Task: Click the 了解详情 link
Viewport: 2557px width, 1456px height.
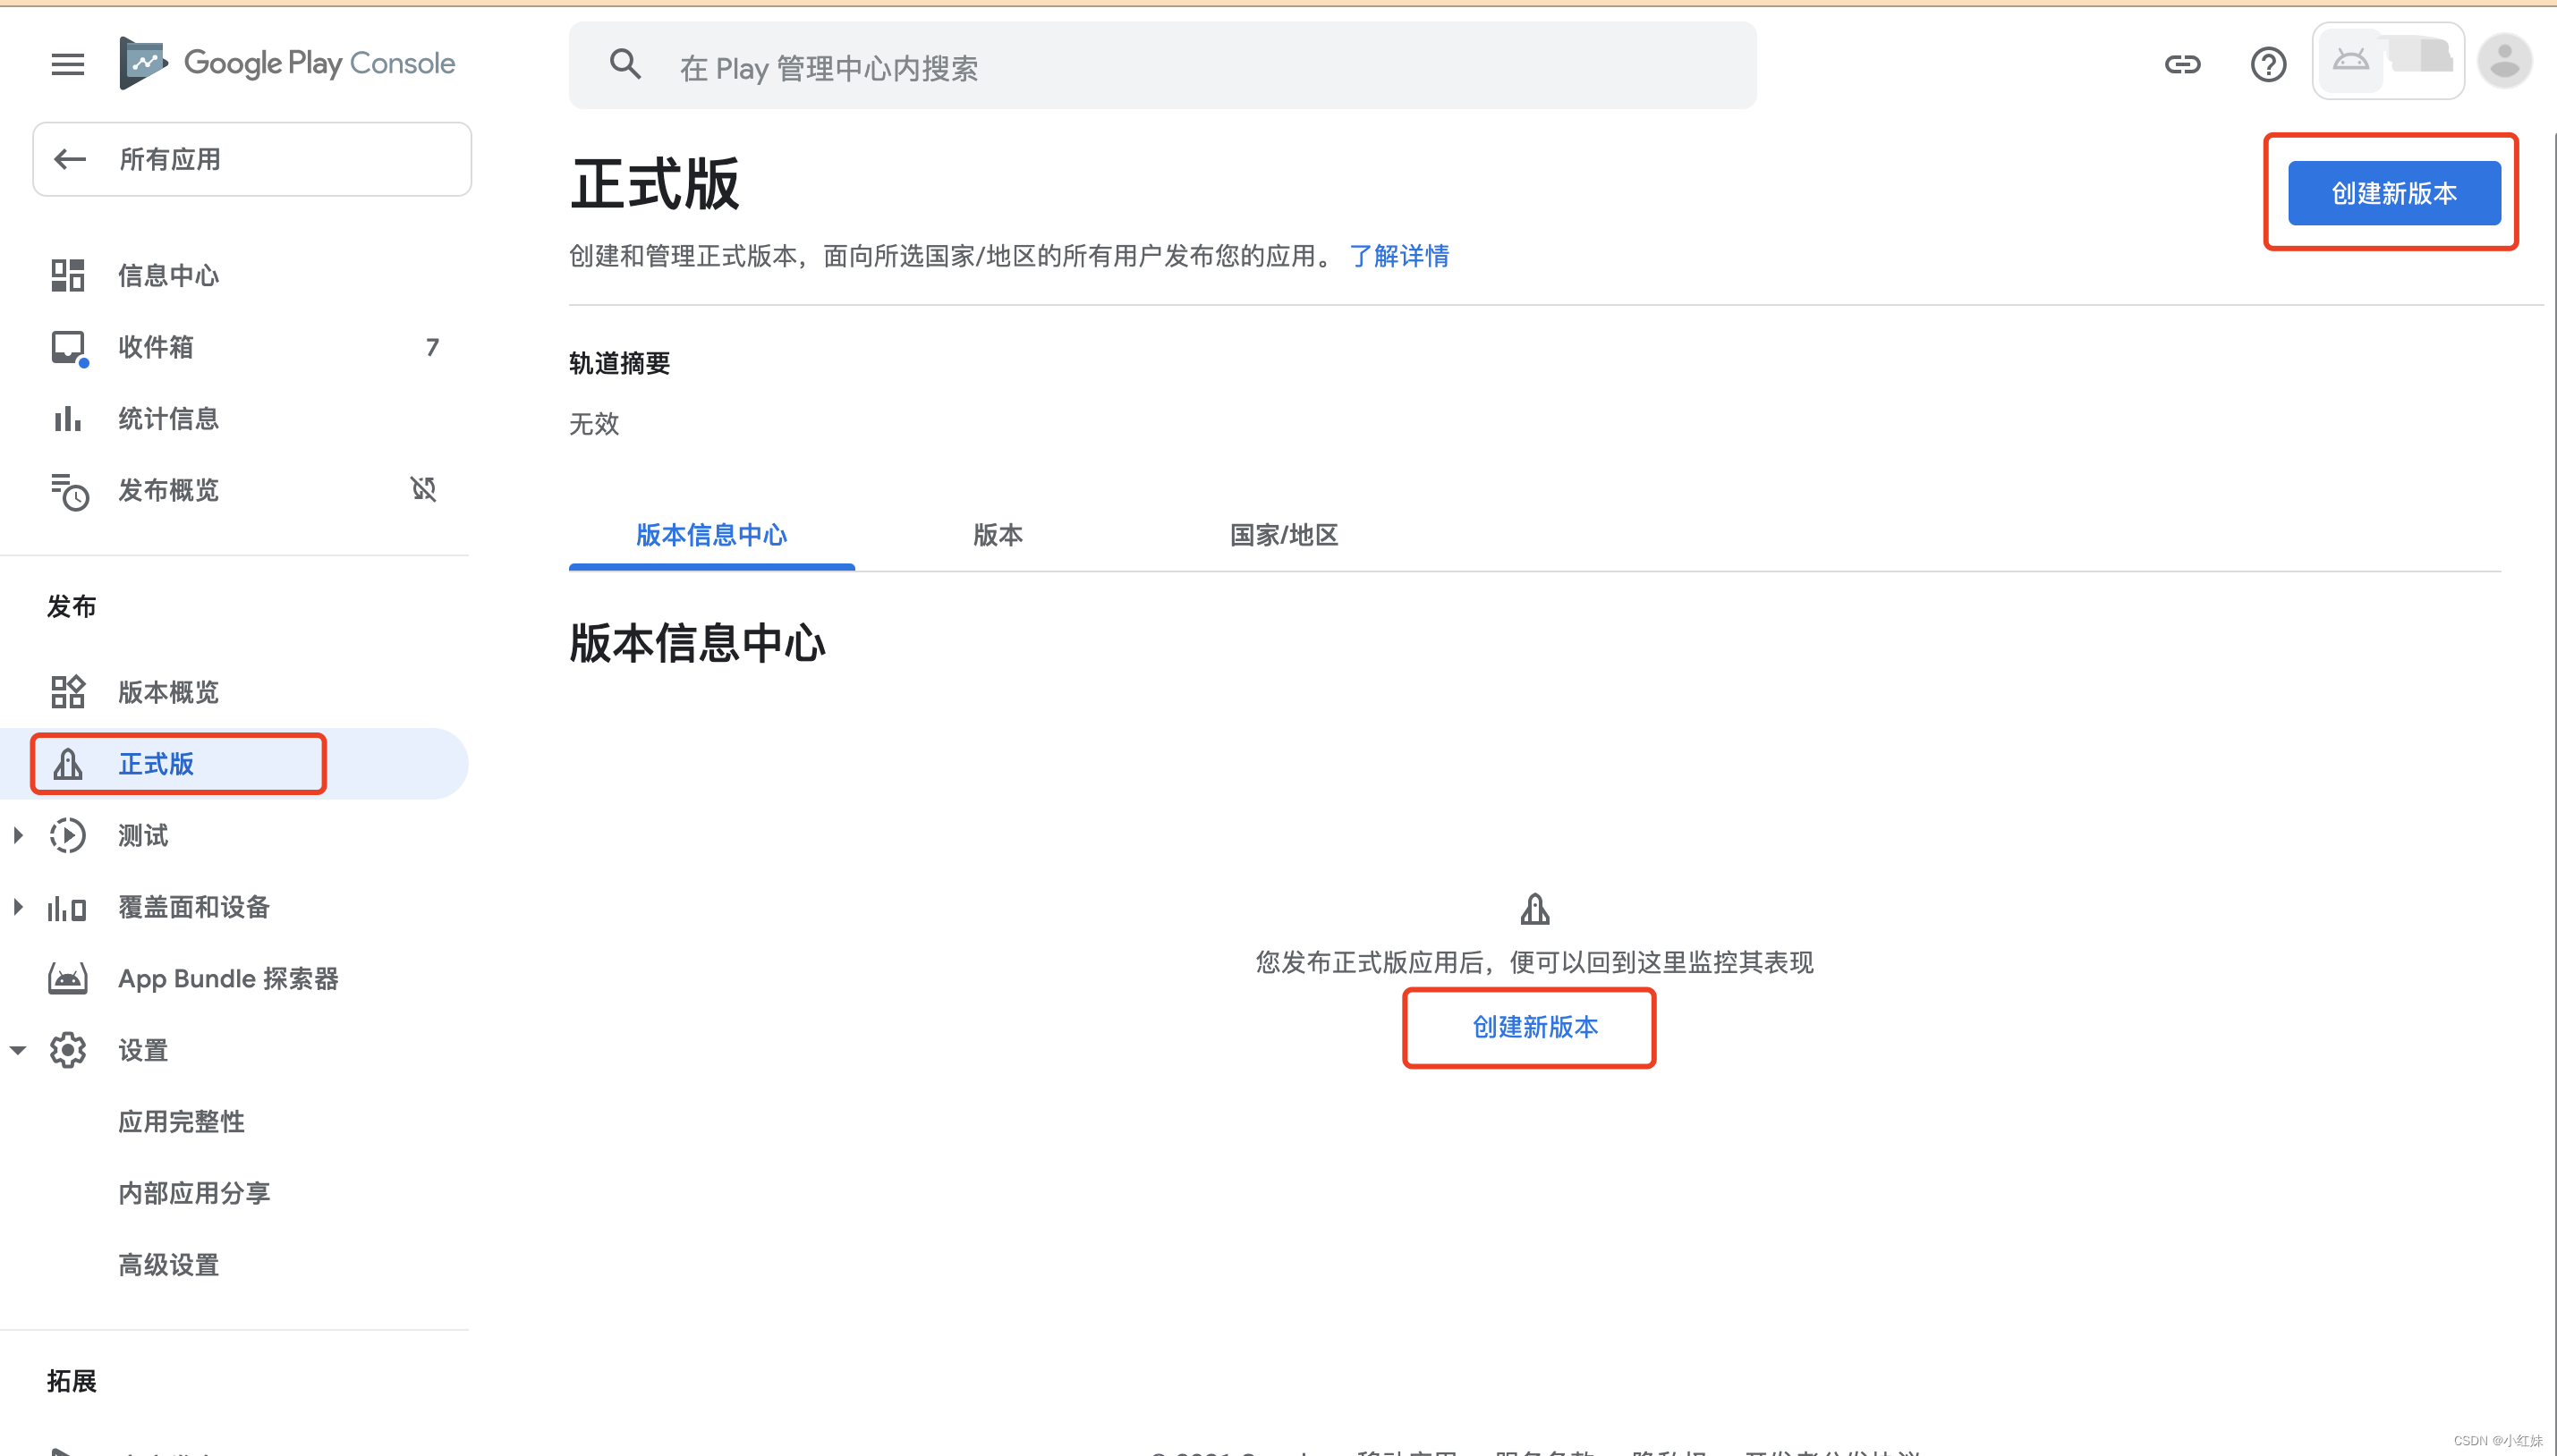Action: 1397,257
